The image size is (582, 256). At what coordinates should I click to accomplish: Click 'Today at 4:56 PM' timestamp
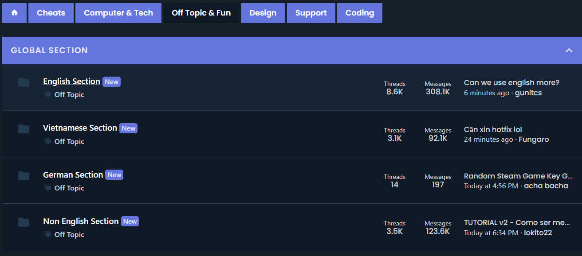pos(491,186)
